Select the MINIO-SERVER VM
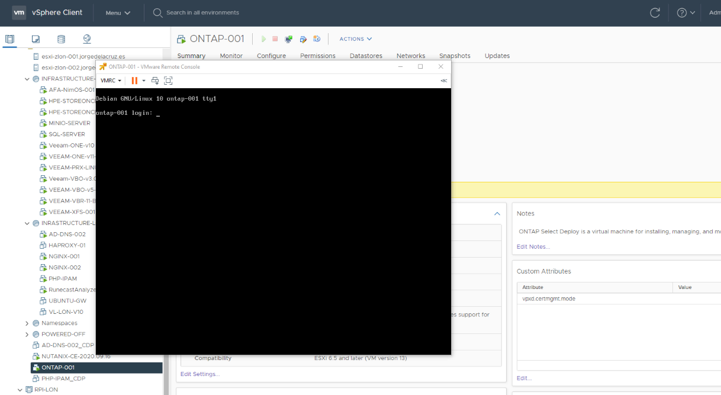Image resolution: width=721 pixels, height=395 pixels. (x=69, y=123)
